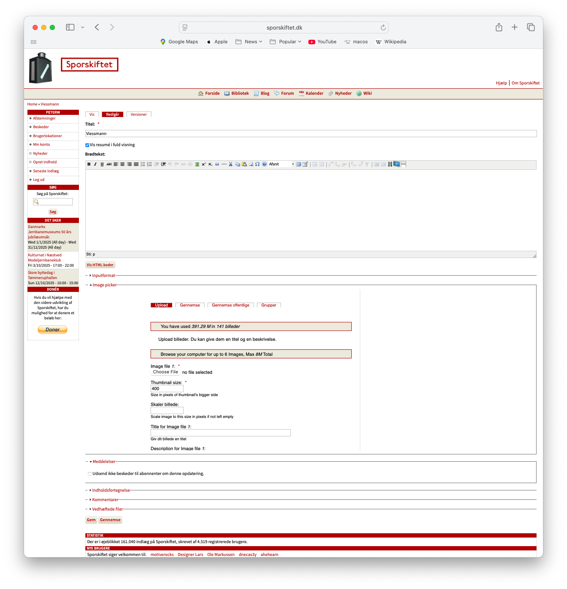Insert image using editor toolbar icon
Image resolution: width=567 pixels, height=589 pixels.
197,164
